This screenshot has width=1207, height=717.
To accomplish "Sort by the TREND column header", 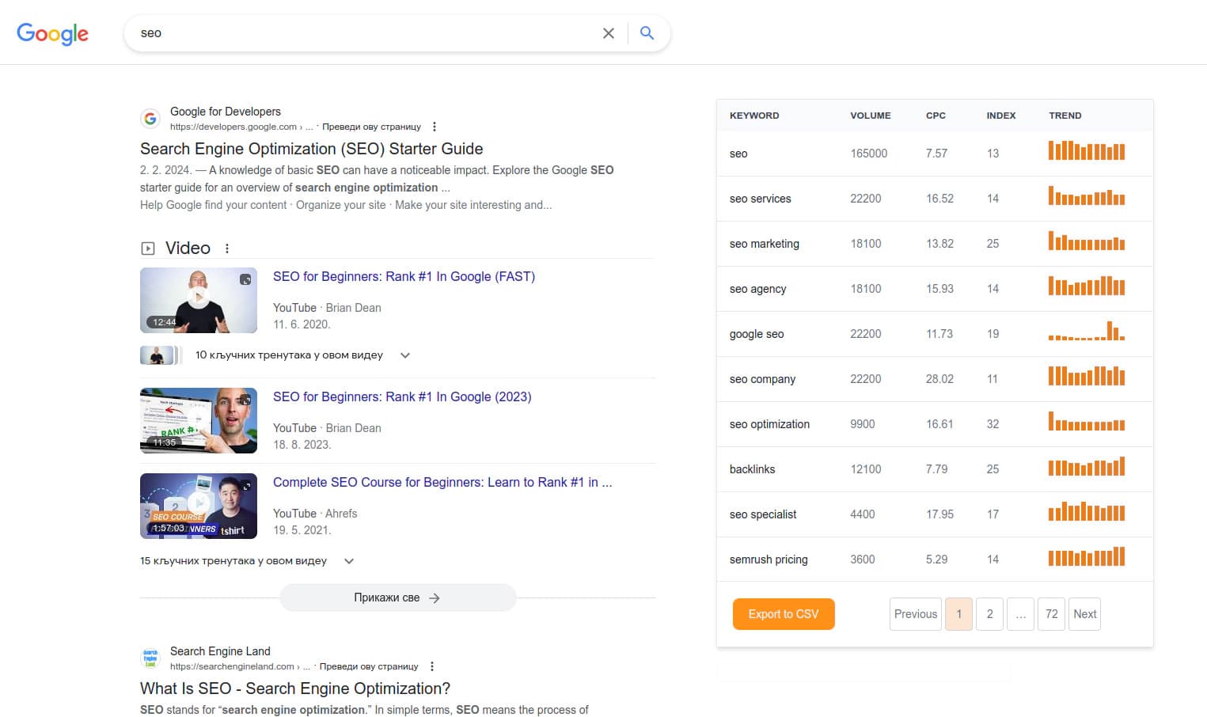I will 1065,116.
